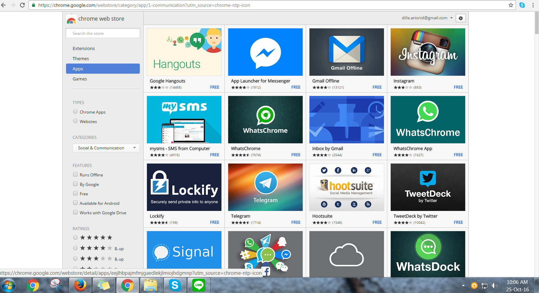
Task: Open the settings gear menu
Action: click(461, 18)
